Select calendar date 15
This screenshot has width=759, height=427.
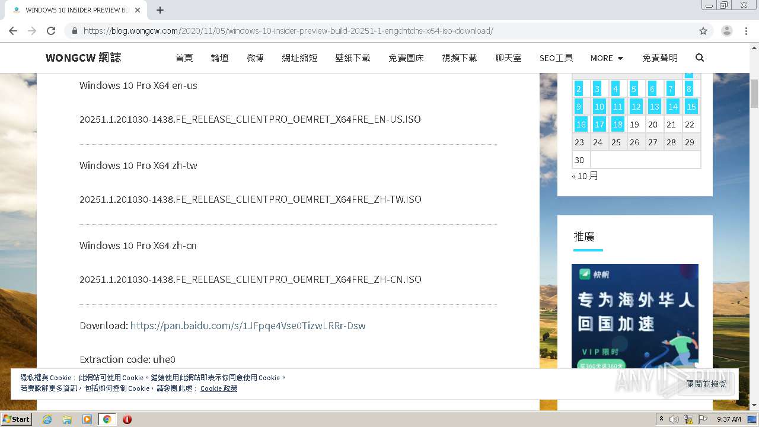click(691, 107)
